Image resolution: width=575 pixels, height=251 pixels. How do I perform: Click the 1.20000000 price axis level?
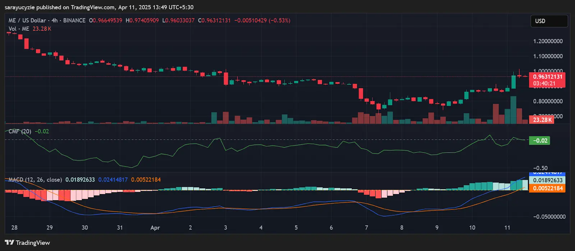click(548, 41)
